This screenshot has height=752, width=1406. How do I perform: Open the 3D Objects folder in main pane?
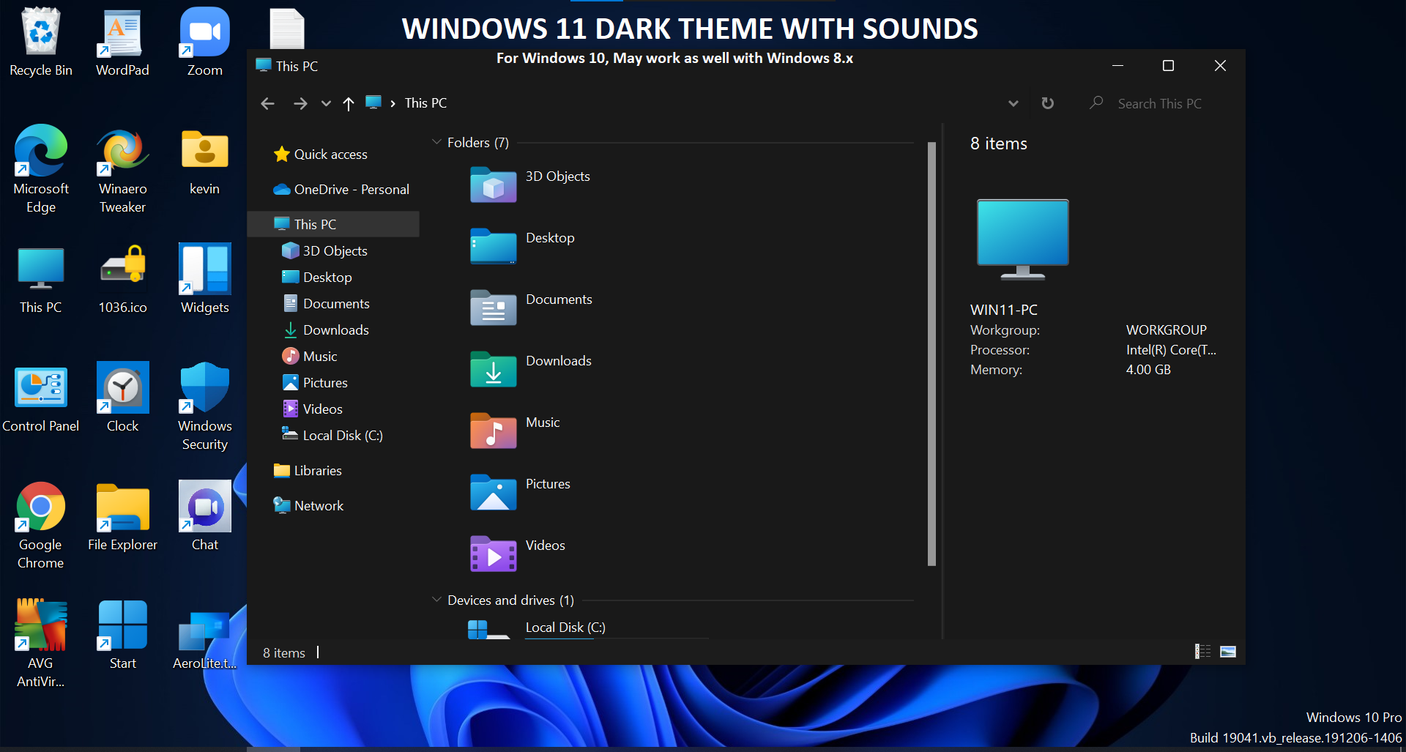coord(531,185)
